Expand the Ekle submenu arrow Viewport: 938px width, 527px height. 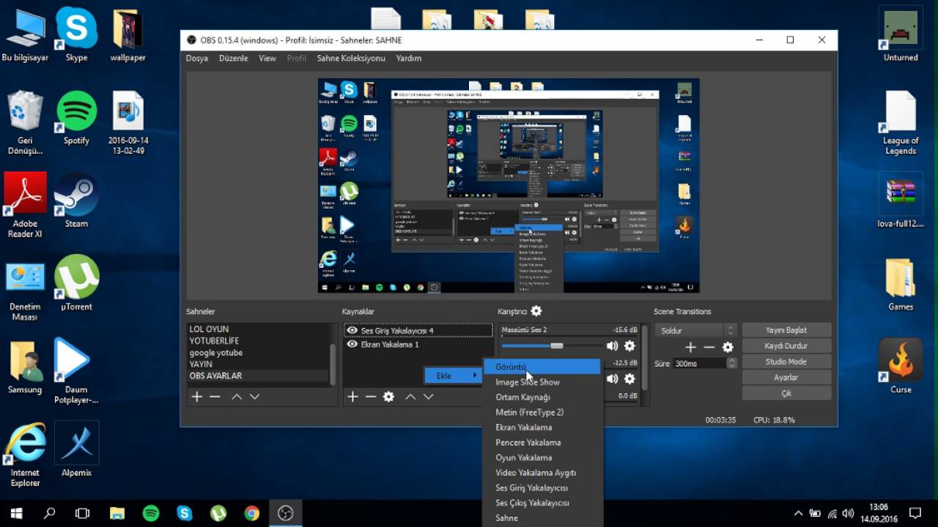click(x=474, y=375)
